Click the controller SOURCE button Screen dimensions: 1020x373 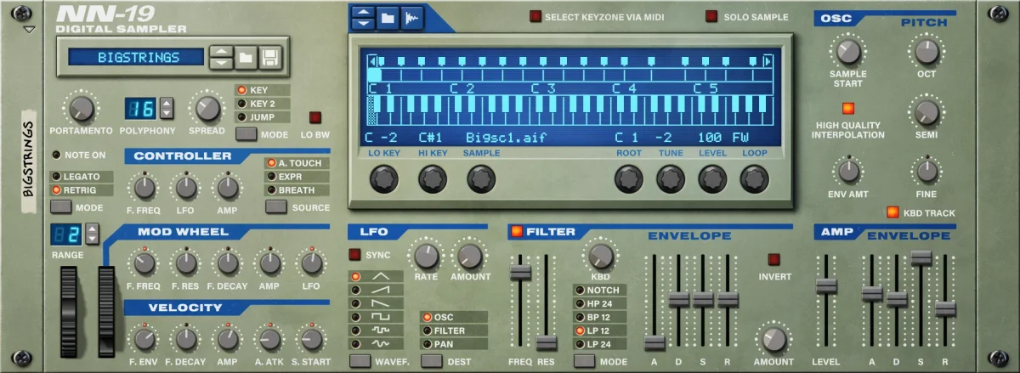click(x=275, y=206)
